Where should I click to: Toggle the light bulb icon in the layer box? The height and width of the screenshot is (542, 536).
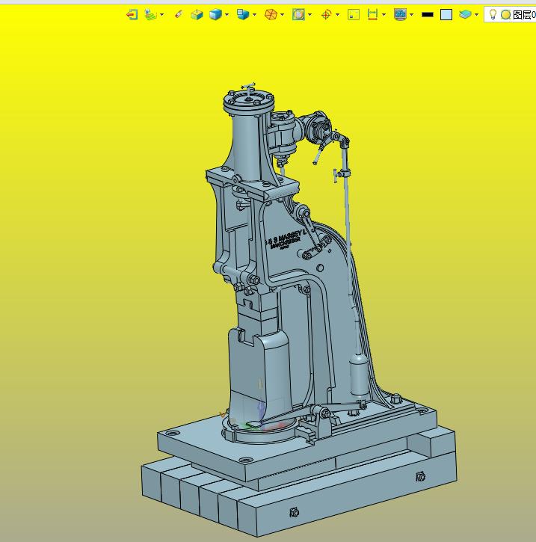tap(493, 14)
